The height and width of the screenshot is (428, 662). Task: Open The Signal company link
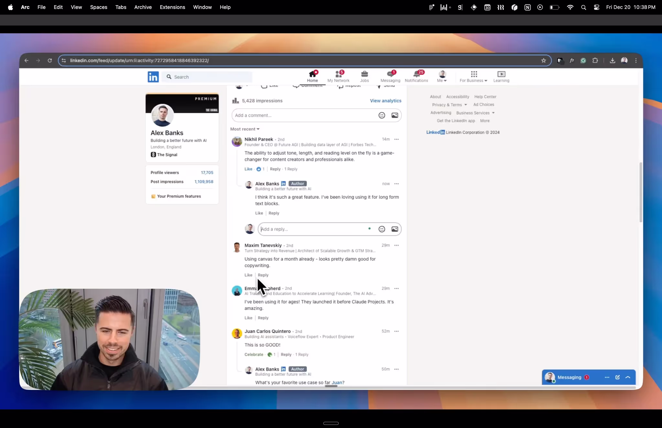pos(164,155)
